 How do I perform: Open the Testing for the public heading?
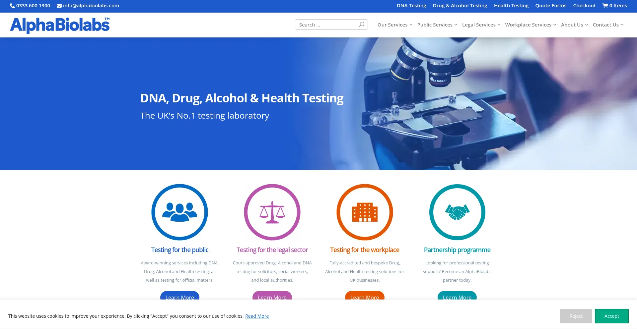(179, 250)
